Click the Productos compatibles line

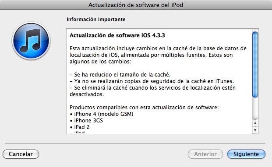click(144, 108)
